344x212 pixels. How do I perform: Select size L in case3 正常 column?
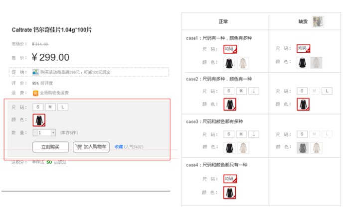click(254, 134)
